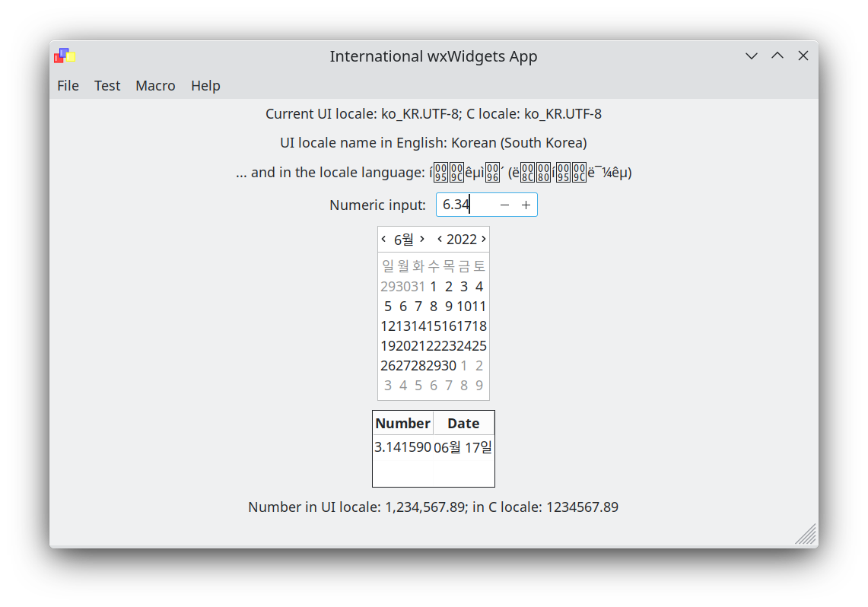Click the wxWidgets app icon in title bar

point(64,56)
